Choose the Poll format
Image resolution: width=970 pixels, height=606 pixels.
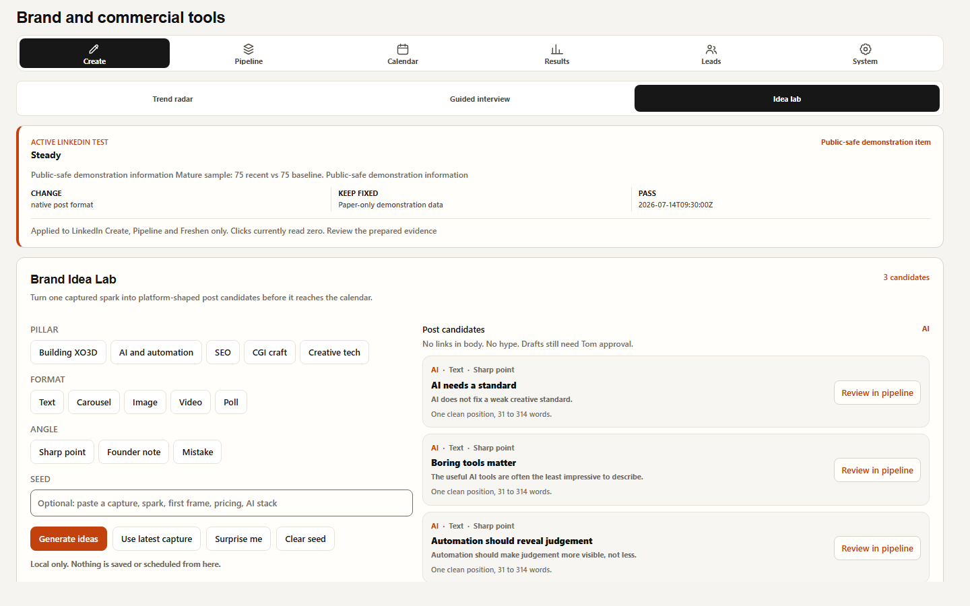point(231,402)
